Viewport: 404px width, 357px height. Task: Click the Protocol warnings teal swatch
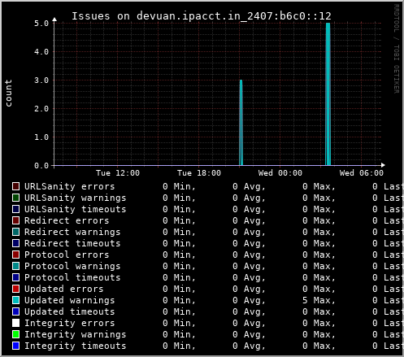click(15, 266)
